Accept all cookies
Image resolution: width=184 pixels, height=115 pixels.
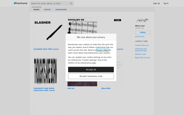click(x=91, y=70)
